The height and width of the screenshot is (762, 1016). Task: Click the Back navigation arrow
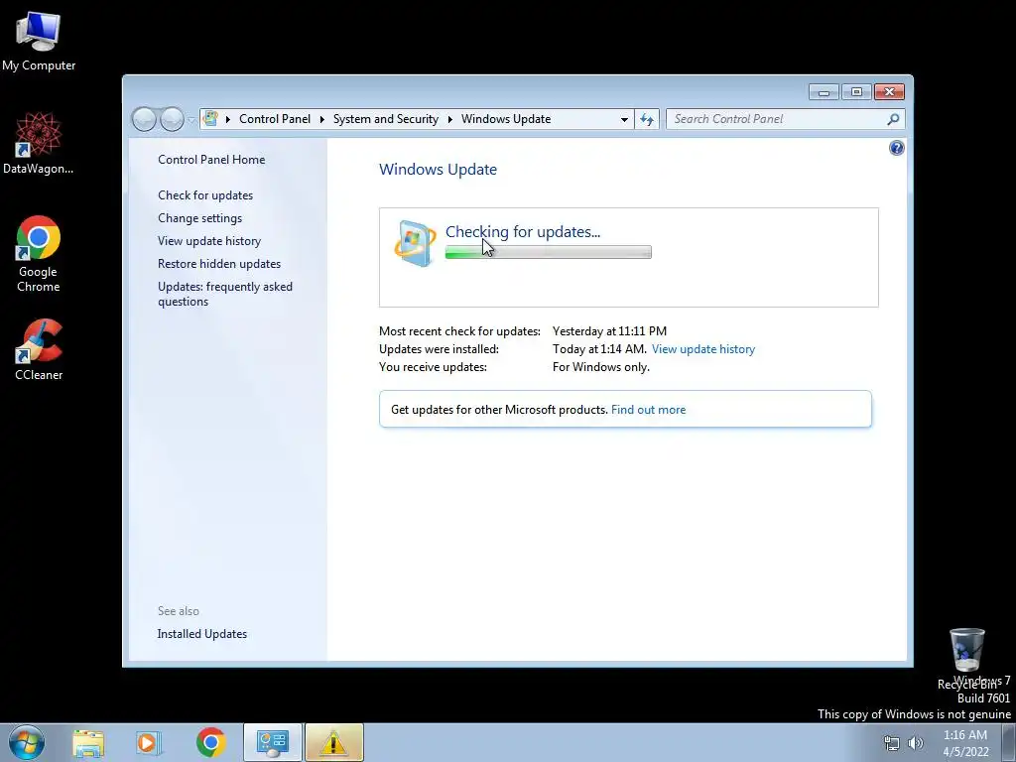click(144, 119)
